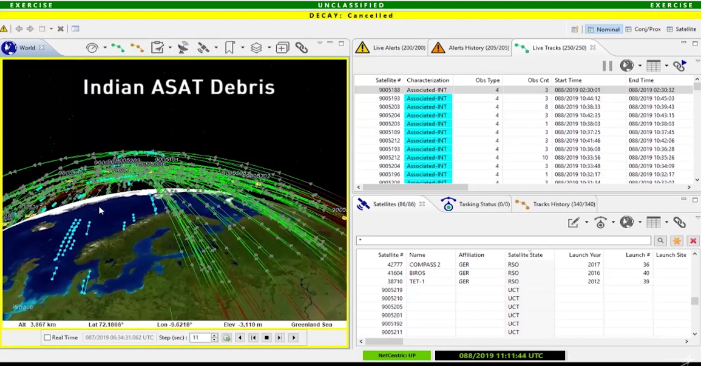Click the search magnifier in Satellites panel
The height and width of the screenshot is (366, 701).
click(660, 241)
